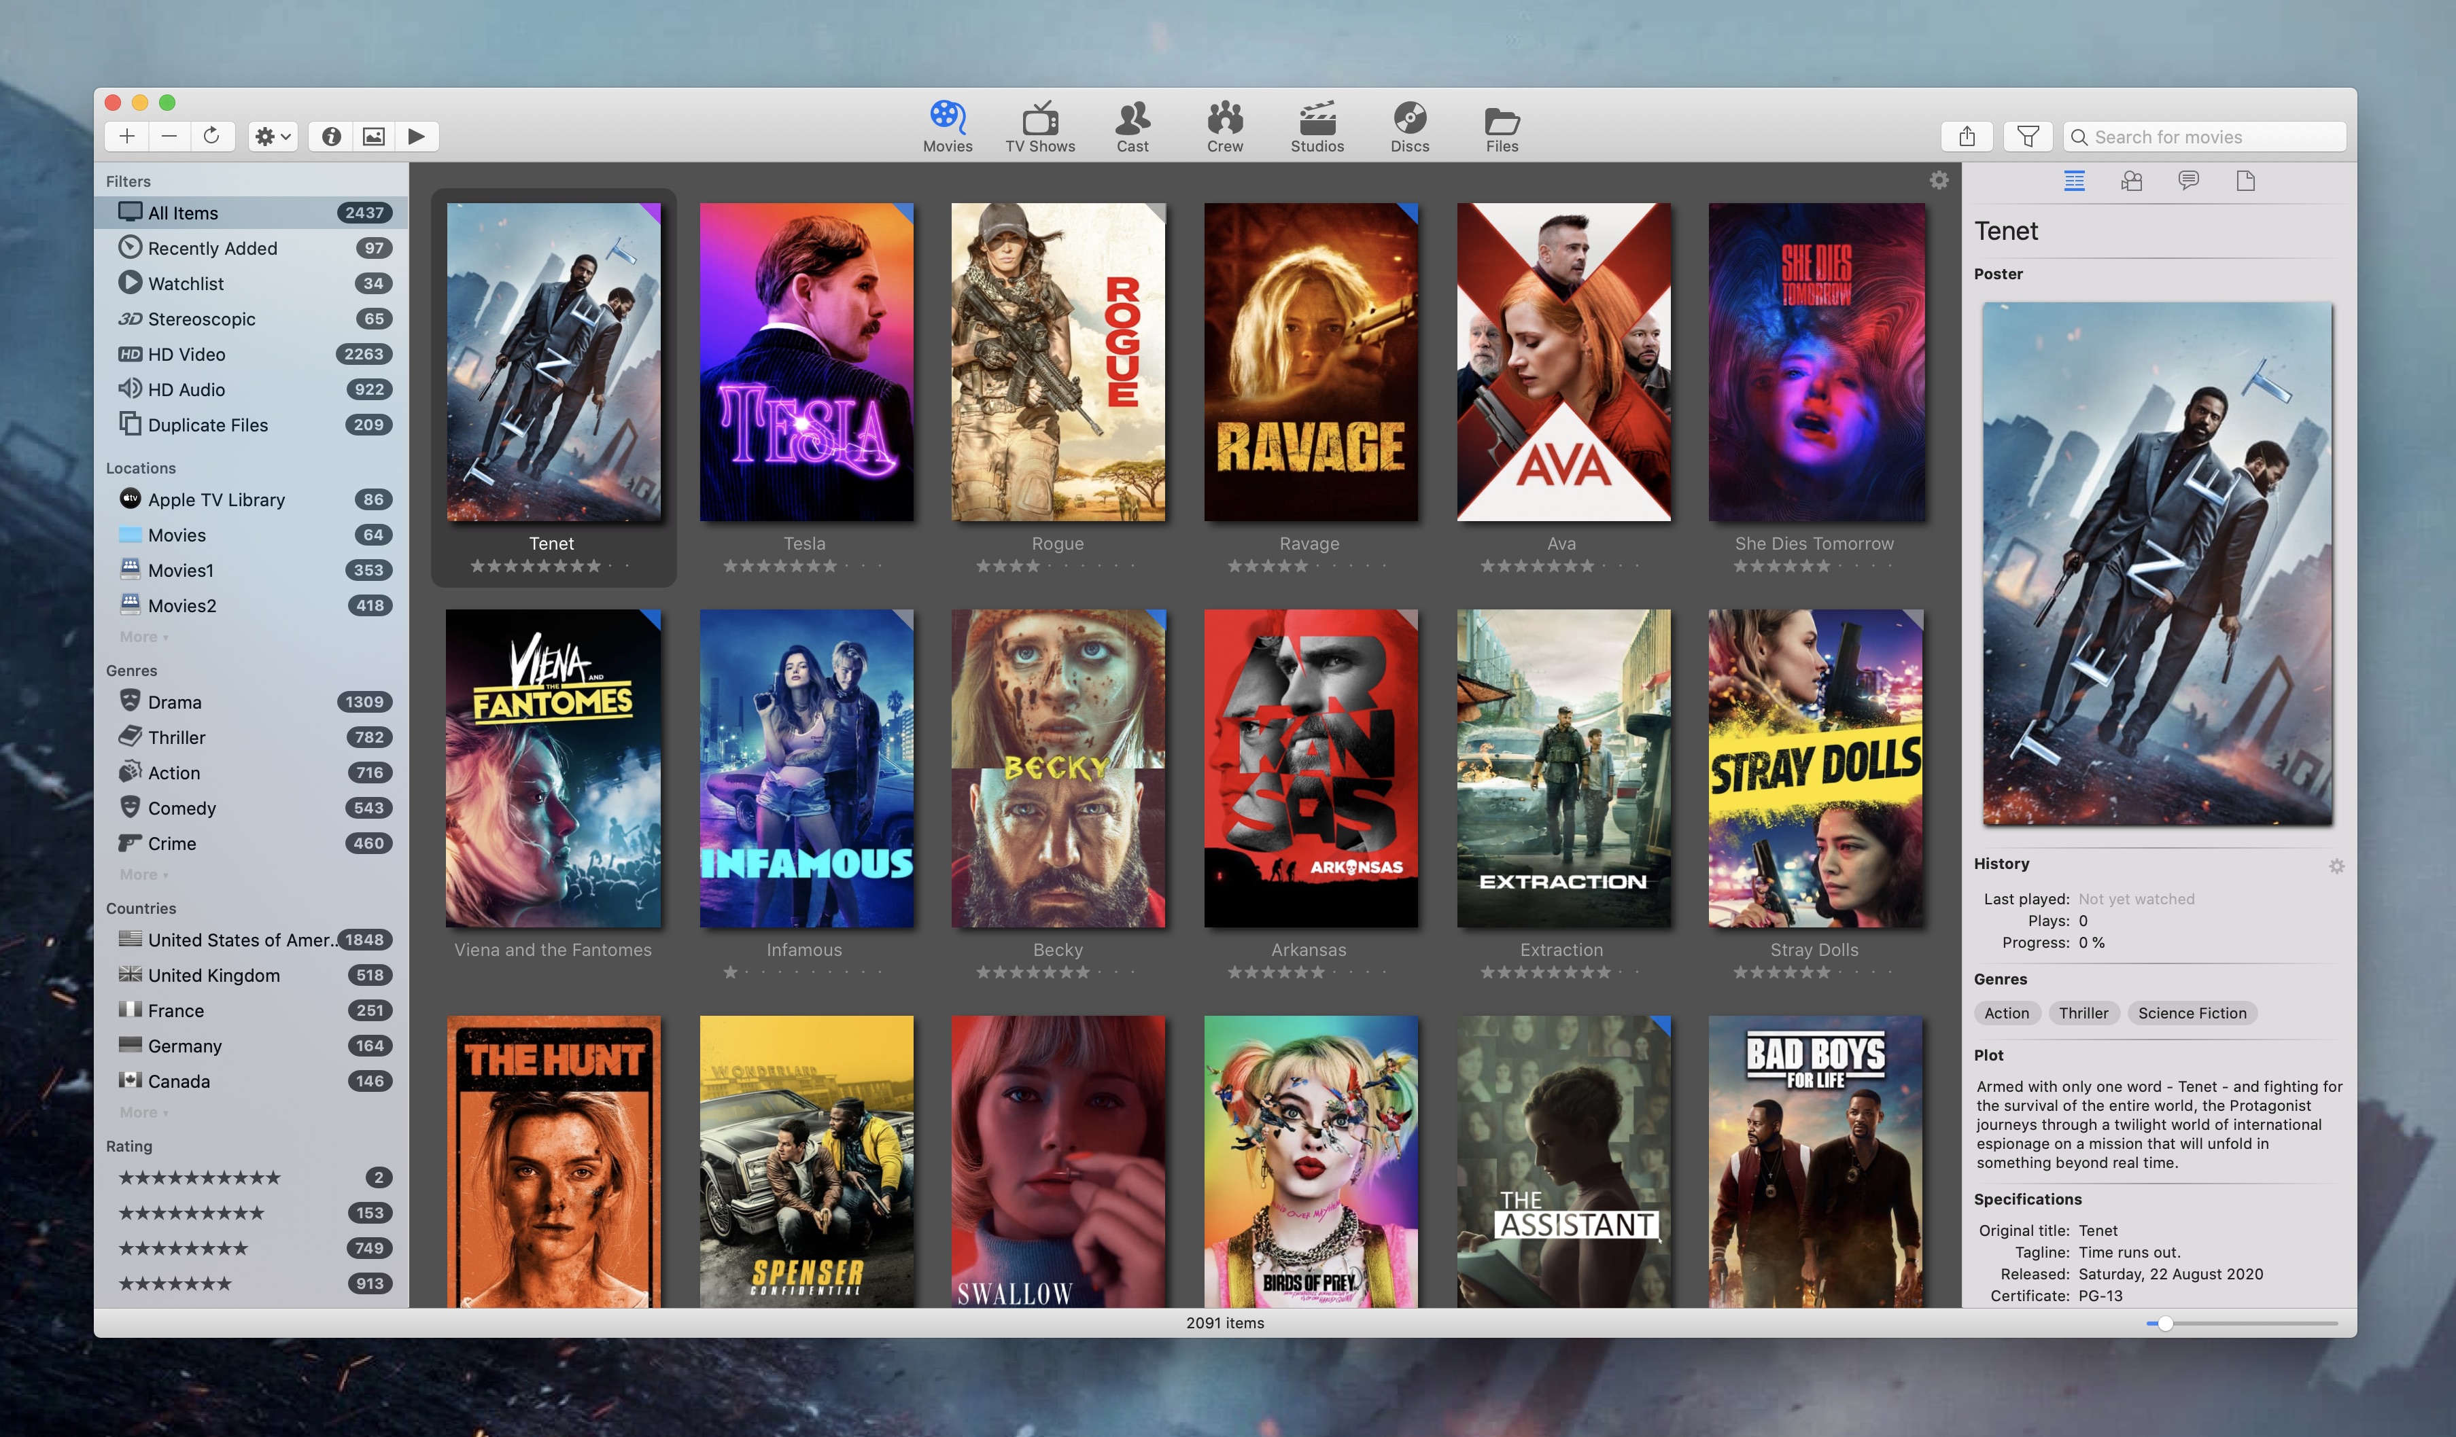2456x1437 pixels.
Task: Open the cast tab in the inspector
Action: coord(2132,180)
